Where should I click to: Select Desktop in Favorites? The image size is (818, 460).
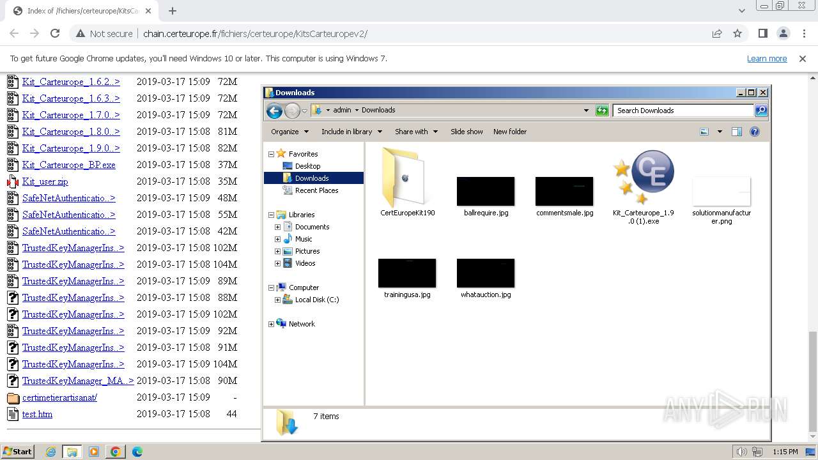click(307, 166)
